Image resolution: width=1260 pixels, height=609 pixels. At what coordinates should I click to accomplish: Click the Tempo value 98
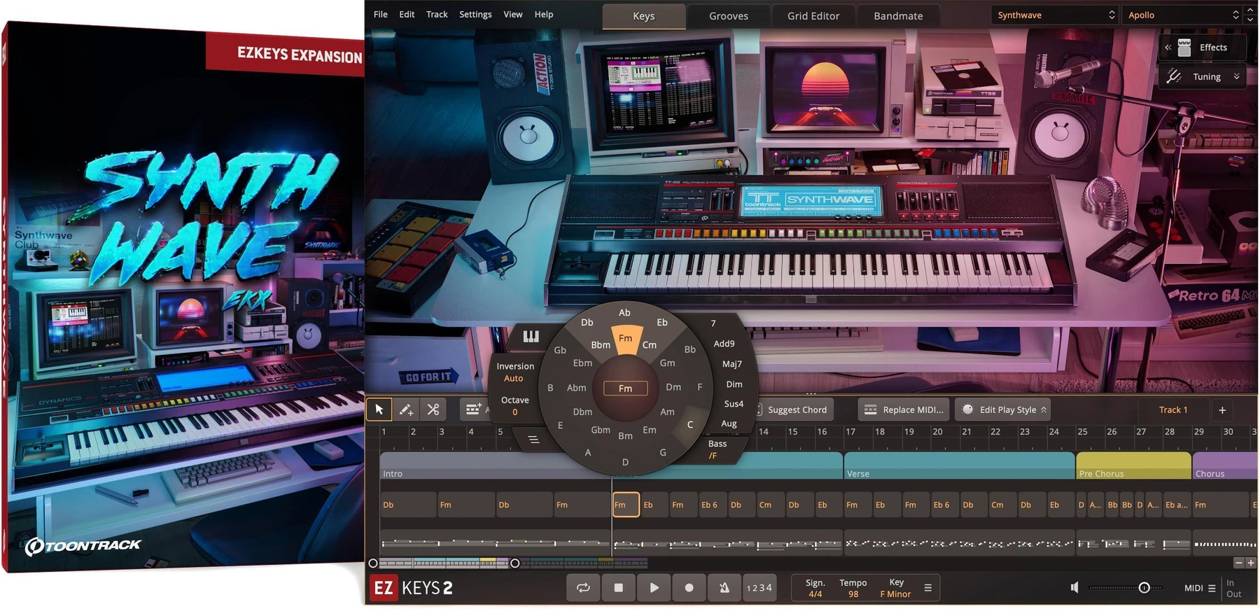coord(853,594)
